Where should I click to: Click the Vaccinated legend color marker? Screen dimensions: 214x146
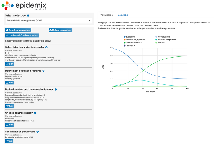click(125, 46)
